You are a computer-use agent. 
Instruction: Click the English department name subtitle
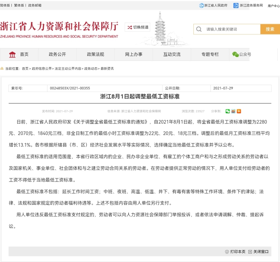59,36
